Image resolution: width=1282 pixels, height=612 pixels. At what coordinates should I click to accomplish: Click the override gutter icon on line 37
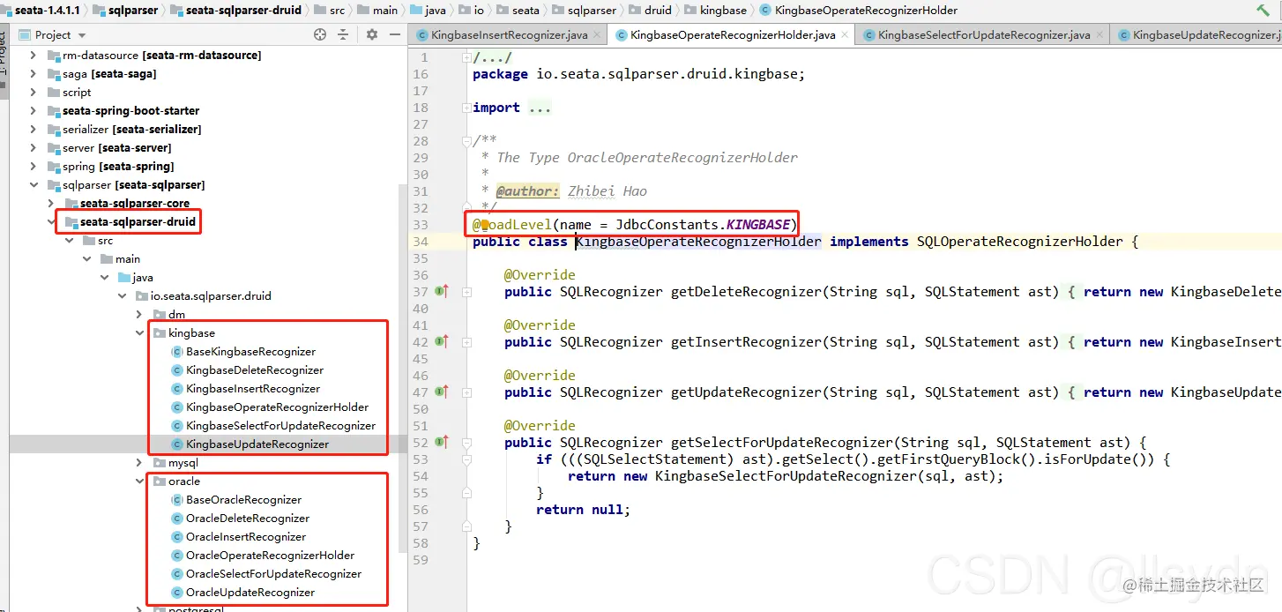click(443, 291)
